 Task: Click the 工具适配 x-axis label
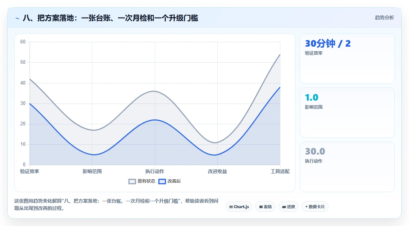point(280,171)
